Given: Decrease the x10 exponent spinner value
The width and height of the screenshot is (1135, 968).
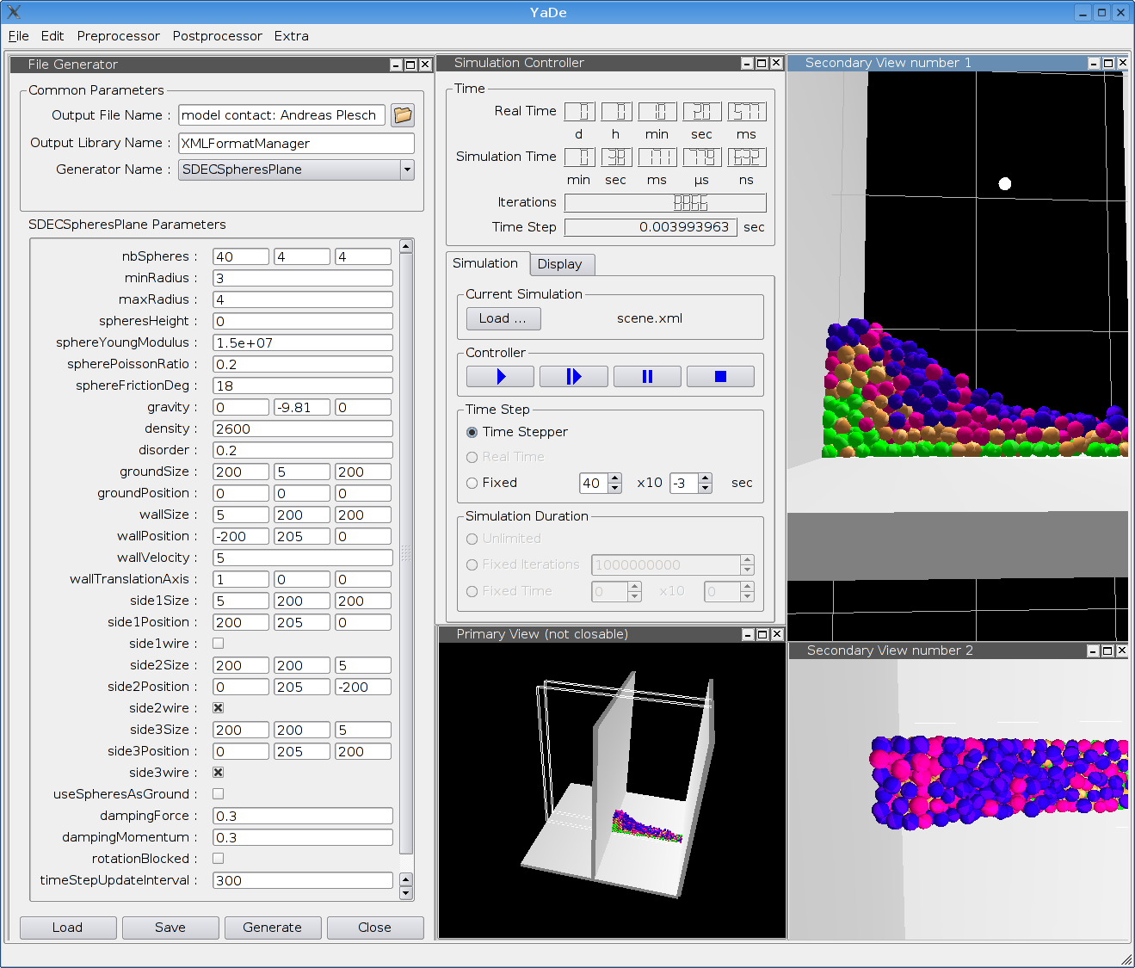Looking at the screenshot, I should tap(705, 488).
